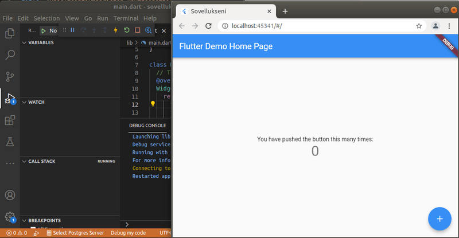Image resolution: width=459 pixels, height=238 pixels.
Task: Open the Dart DevTools inspector icon
Action: (148, 30)
